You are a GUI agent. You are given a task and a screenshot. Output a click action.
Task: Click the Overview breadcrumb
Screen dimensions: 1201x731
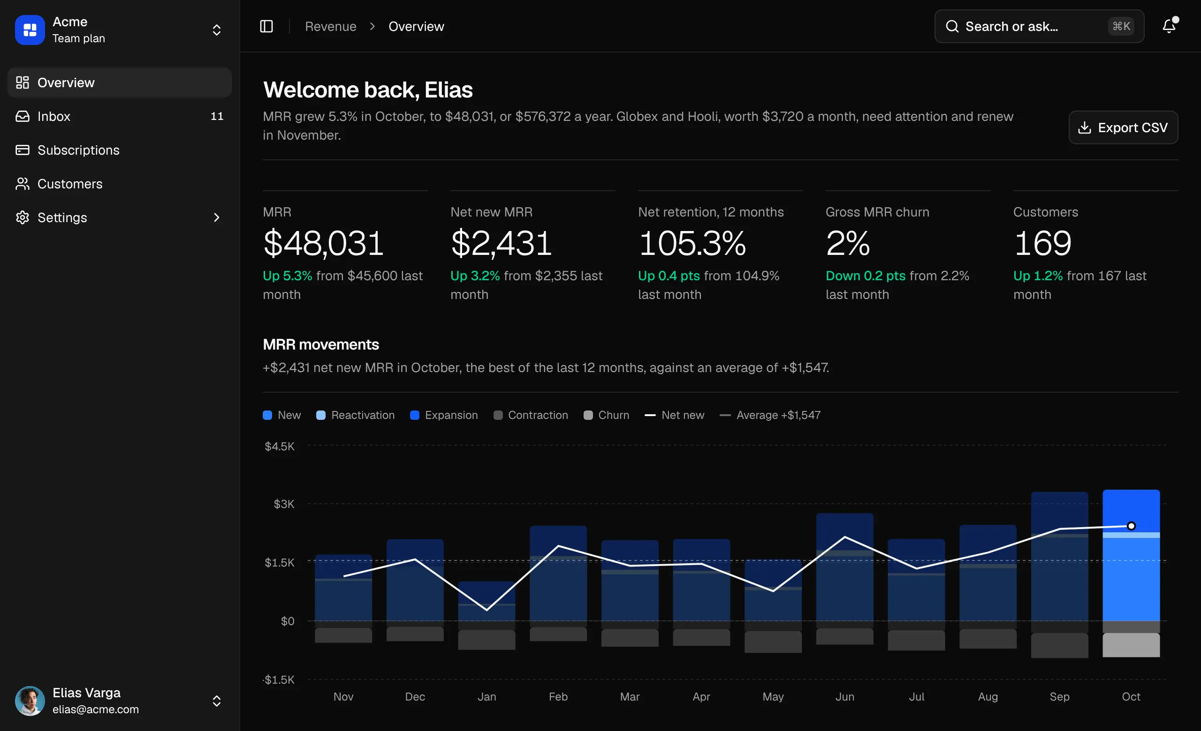point(416,26)
